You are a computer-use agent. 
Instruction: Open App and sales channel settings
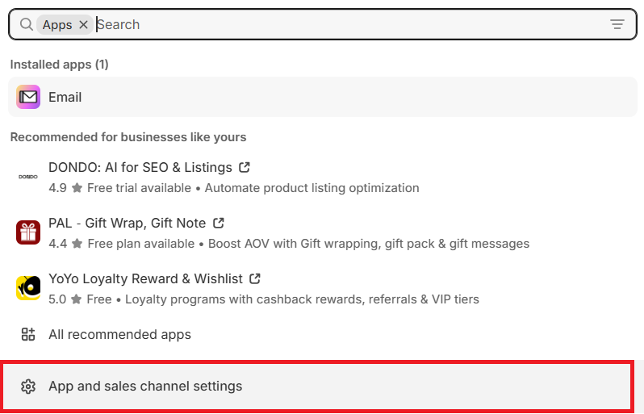pos(145,387)
